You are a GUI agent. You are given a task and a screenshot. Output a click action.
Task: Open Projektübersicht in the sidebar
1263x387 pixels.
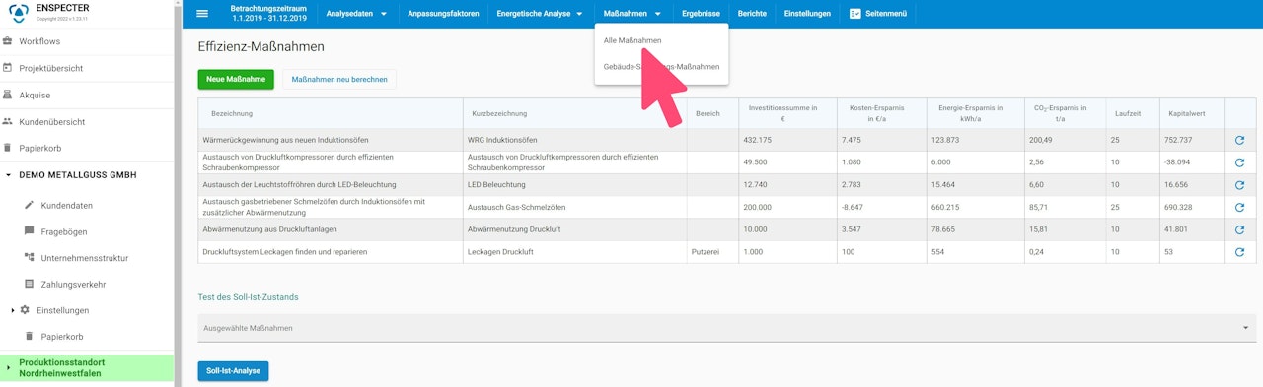coord(50,68)
